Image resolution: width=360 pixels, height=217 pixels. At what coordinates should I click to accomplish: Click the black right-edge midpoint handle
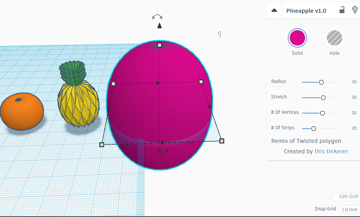pos(210,107)
